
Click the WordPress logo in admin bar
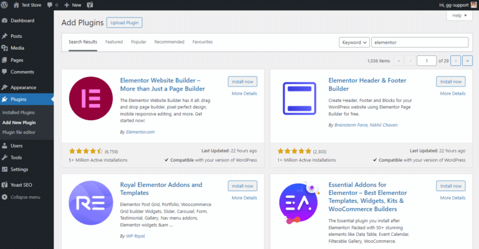pos(6,5)
